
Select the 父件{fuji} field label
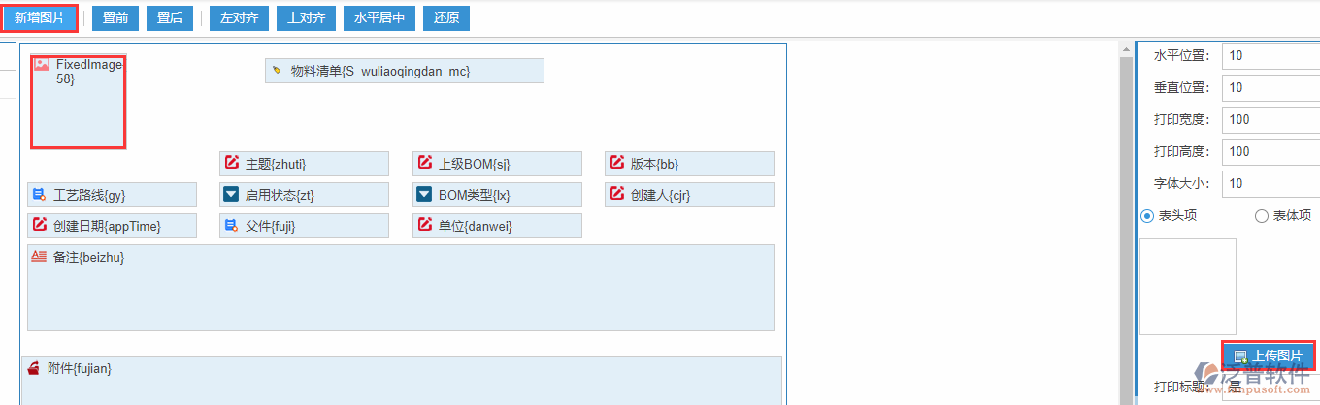point(270,226)
